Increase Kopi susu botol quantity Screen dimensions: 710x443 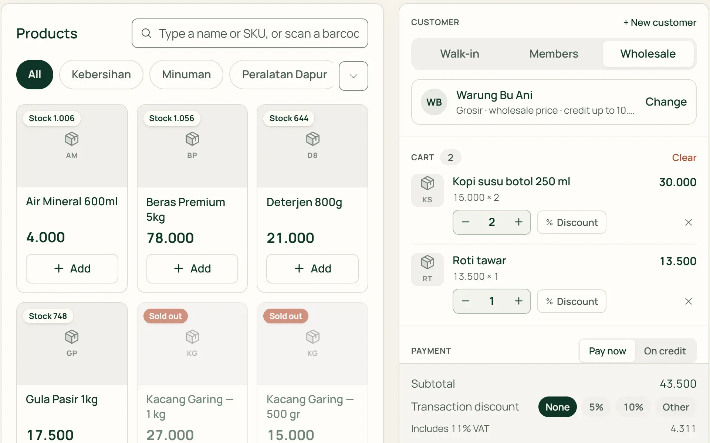tap(518, 222)
